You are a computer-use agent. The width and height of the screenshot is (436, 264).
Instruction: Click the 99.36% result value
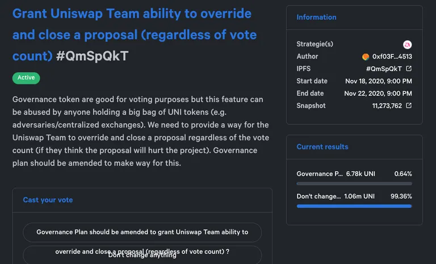[x=401, y=196]
